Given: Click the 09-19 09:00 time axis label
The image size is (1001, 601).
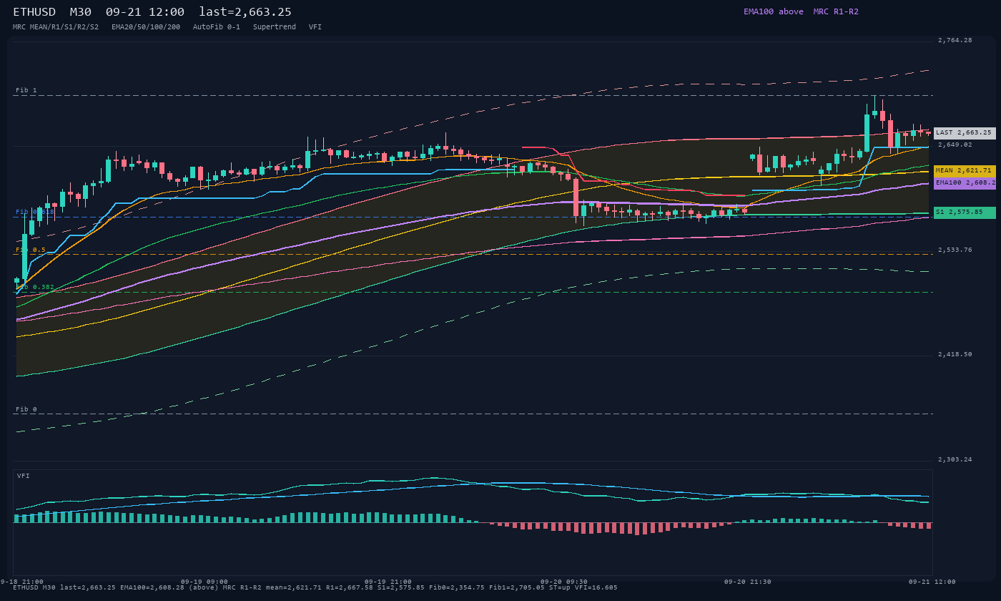Looking at the screenshot, I should (x=204, y=582).
